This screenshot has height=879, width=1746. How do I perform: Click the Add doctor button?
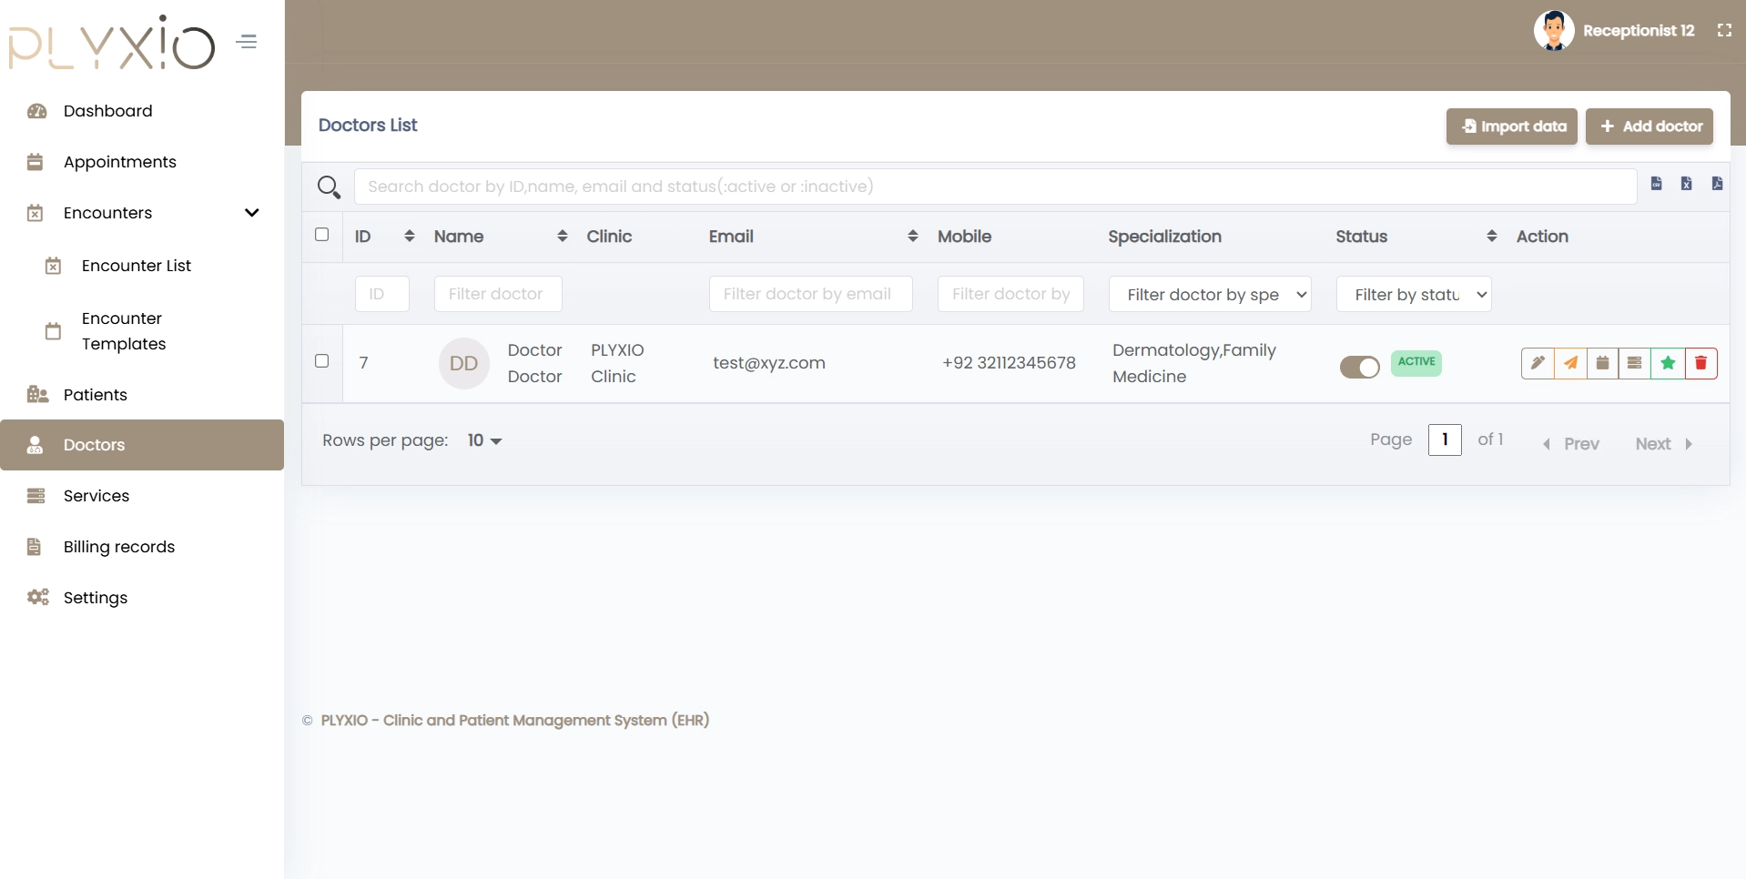pyautogui.click(x=1649, y=126)
